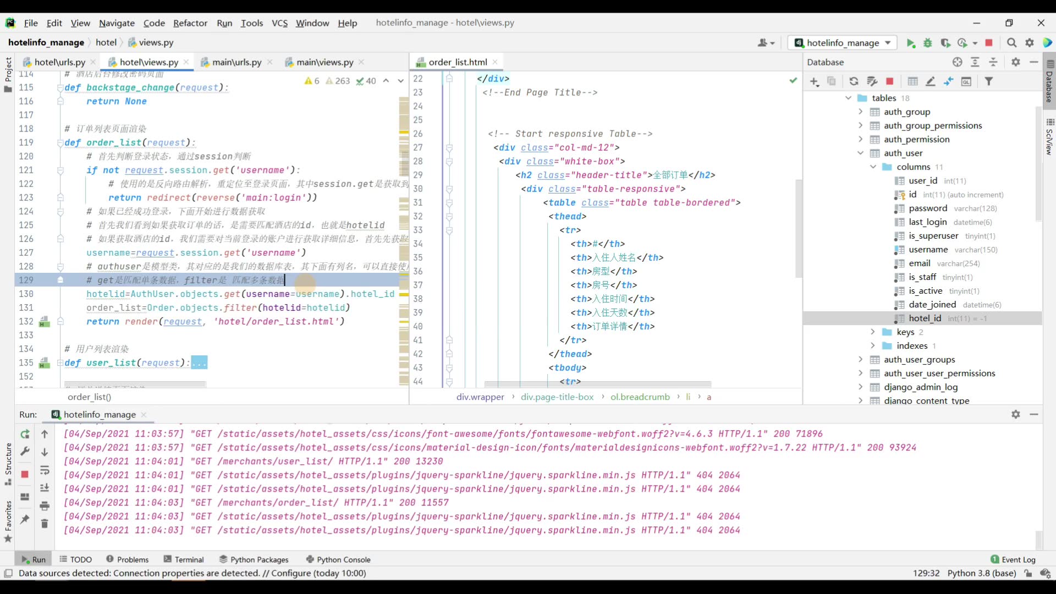Open the Problems tool window
The height and width of the screenshot is (594, 1056).
point(127,559)
